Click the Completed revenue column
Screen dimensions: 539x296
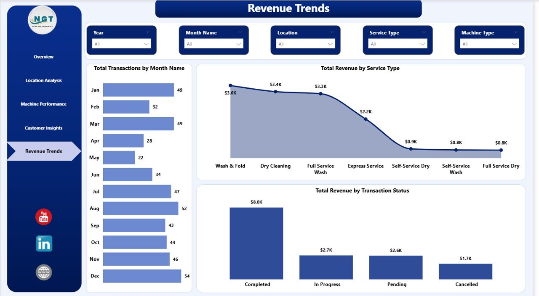coord(256,243)
